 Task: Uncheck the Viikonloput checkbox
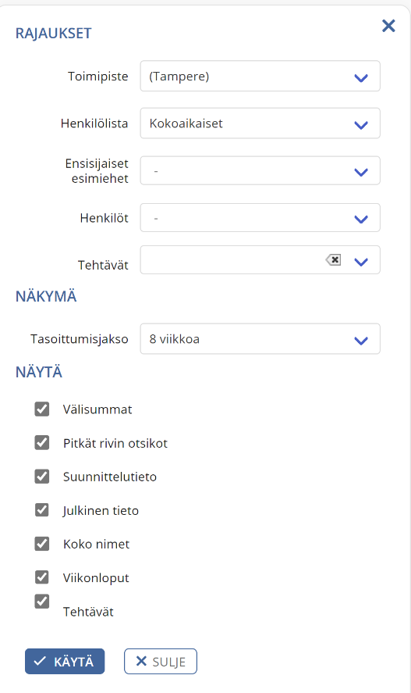coord(42,577)
